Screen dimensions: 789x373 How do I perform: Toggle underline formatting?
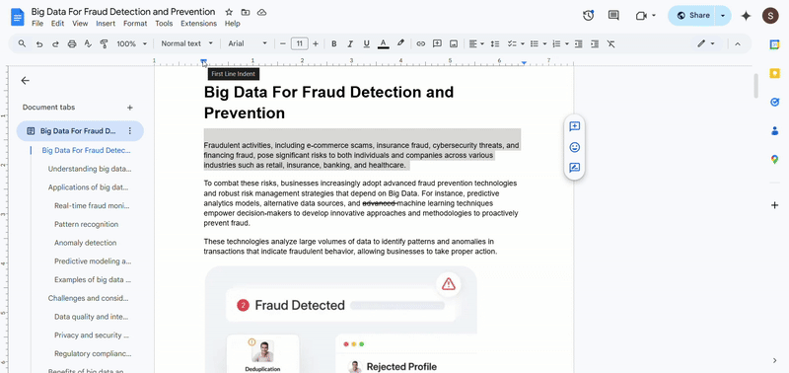[366, 43]
